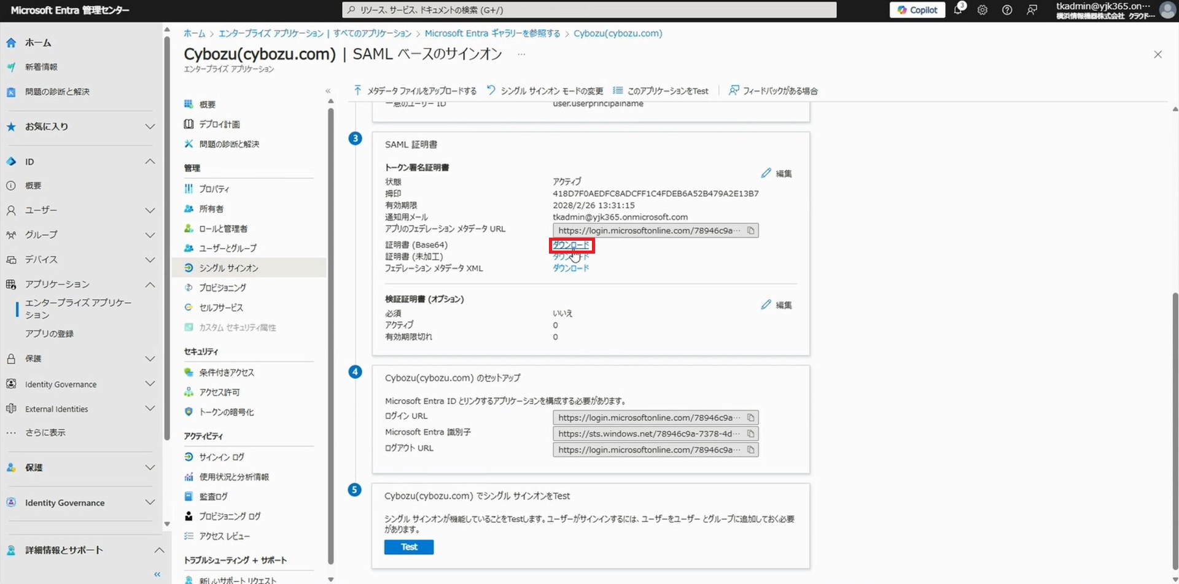This screenshot has height=584, width=1179.
Task: Open ロールと管理者 page
Action: 223,228
